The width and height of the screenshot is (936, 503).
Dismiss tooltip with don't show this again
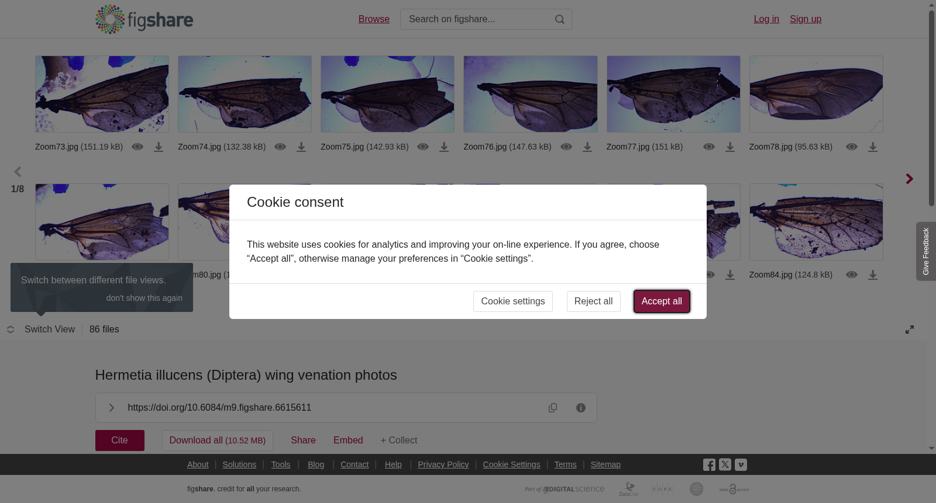click(x=144, y=298)
